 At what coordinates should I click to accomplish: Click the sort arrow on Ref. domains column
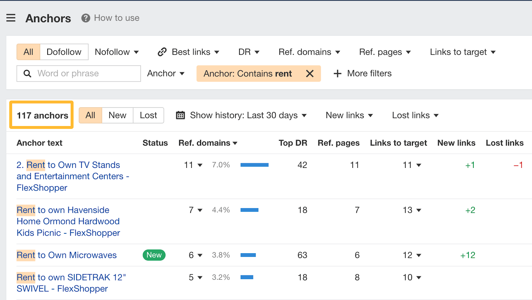point(235,143)
